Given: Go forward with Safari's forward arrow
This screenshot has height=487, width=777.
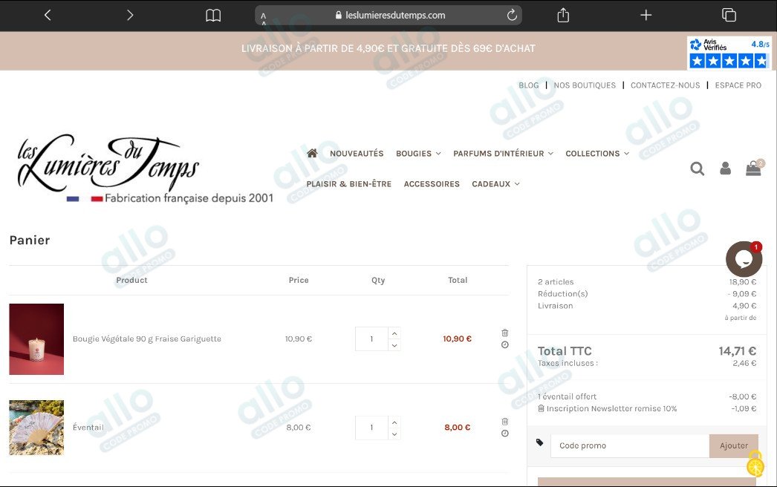Looking at the screenshot, I should coord(130,16).
